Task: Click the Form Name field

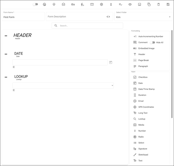Action: pos(23,16)
